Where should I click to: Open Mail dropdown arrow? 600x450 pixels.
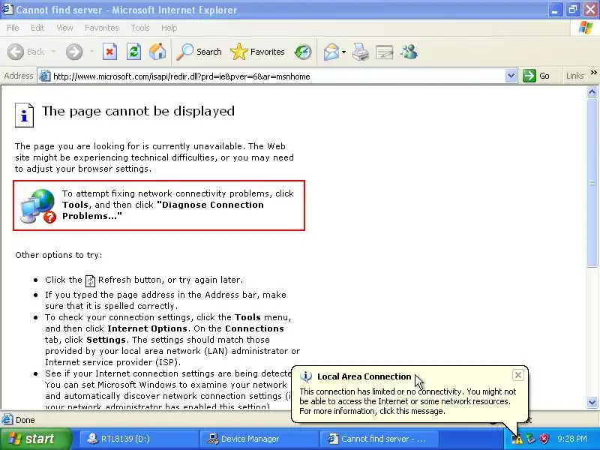tap(343, 52)
